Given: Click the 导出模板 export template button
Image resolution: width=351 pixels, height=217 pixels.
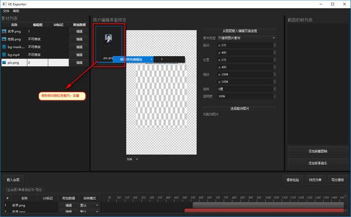Looking at the screenshot, I should click(338, 180).
